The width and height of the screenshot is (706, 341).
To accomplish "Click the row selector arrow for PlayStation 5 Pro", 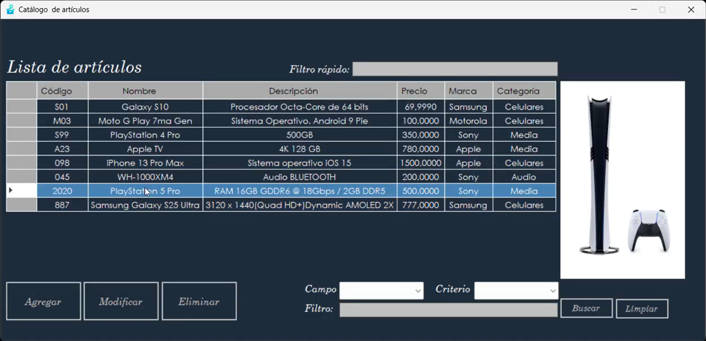I will tap(11, 191).
